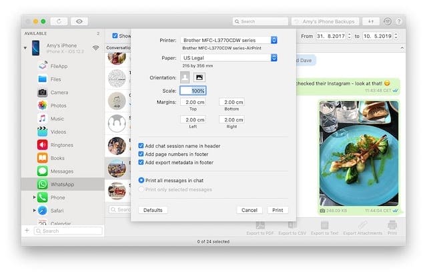The width and height of the screenshot is (427, 274).
Task: Open FileApp in the sidebar
Action: [x=59, y=66]
